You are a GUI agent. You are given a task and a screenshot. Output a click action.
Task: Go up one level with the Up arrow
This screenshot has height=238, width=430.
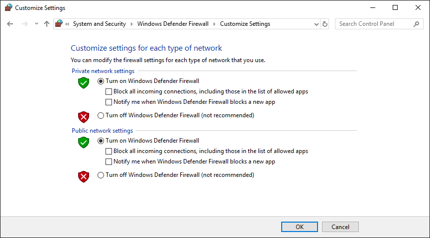click(x=47, y=24)
